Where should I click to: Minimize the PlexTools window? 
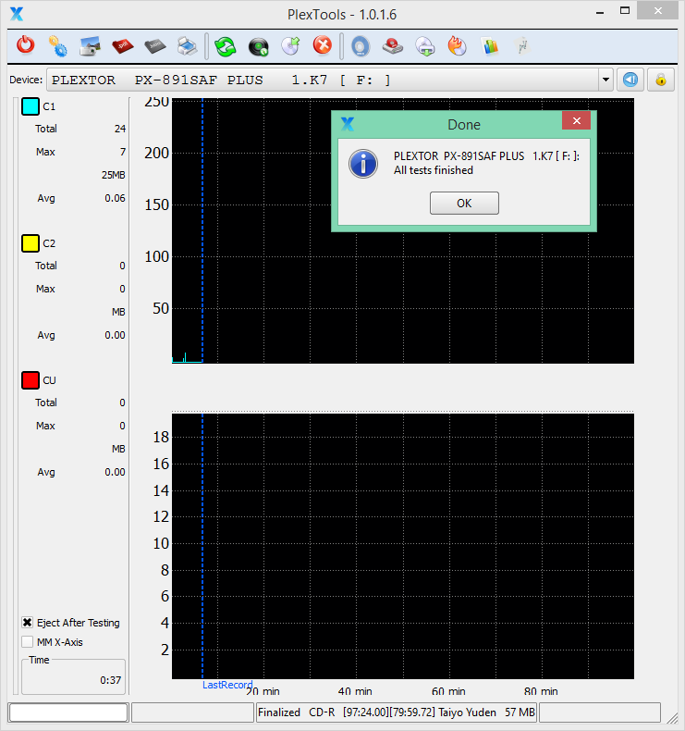tap(600, 11)
